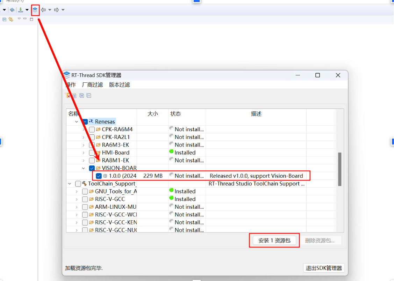The image size is (394, 281).
Task: Click Collapse All icon in side panel
Action: (x=4, y=19)
